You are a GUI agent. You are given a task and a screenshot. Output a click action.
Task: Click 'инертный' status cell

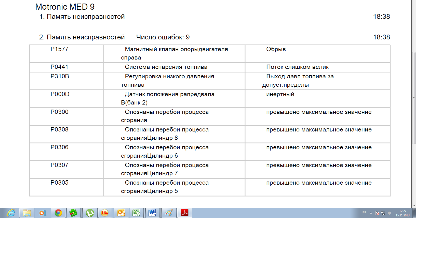pyautogui.click(x=318, y=99)
